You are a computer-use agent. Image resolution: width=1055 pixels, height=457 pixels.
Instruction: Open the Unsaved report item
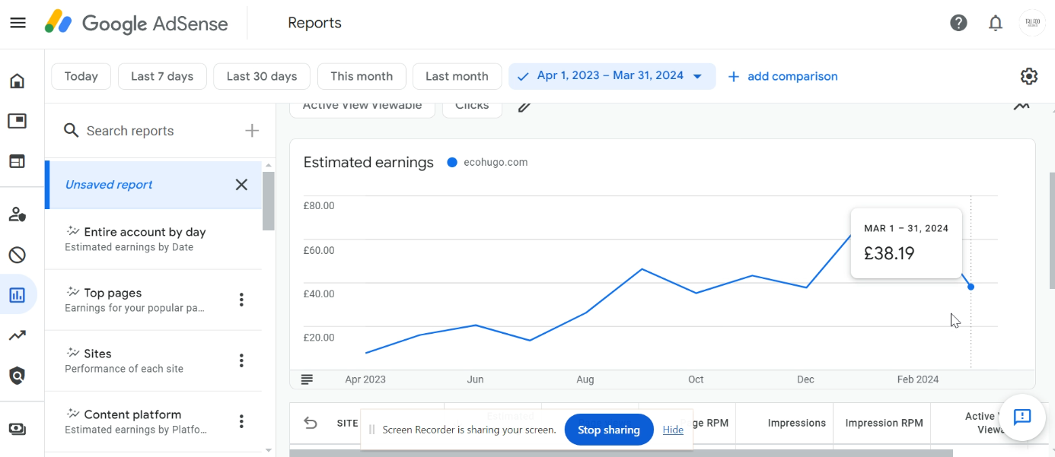coord(153,185)
